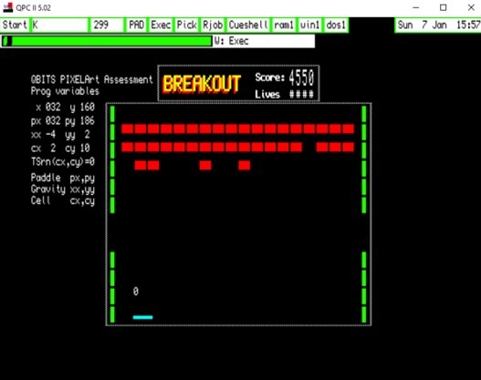Select the Cueshell entry
The image size is (481, 380).
tap(248, 25)
